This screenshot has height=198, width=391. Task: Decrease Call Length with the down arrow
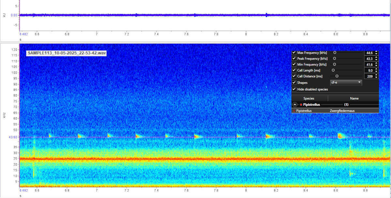click(376, 72)
